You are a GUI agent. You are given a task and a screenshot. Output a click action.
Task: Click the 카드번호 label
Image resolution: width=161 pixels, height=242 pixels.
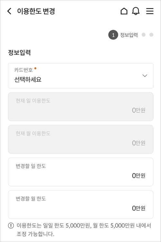pos(24,70)
